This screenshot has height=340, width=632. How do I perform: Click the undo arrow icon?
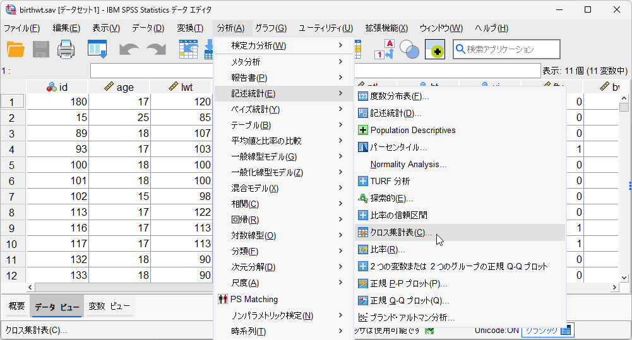point(129,50)
